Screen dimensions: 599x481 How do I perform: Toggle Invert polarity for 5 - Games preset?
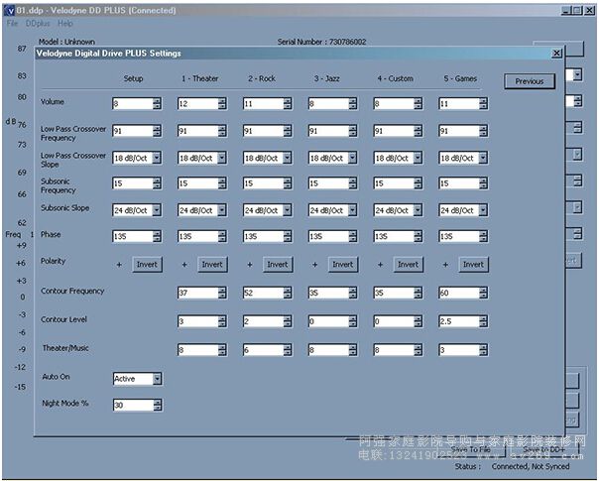click(x=474, y=265)
